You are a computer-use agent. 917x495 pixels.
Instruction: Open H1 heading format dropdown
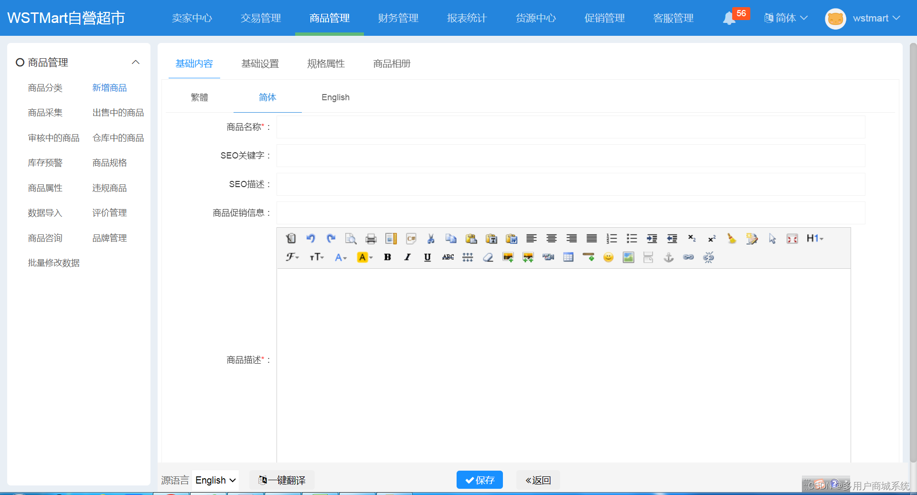click(815, 238)
